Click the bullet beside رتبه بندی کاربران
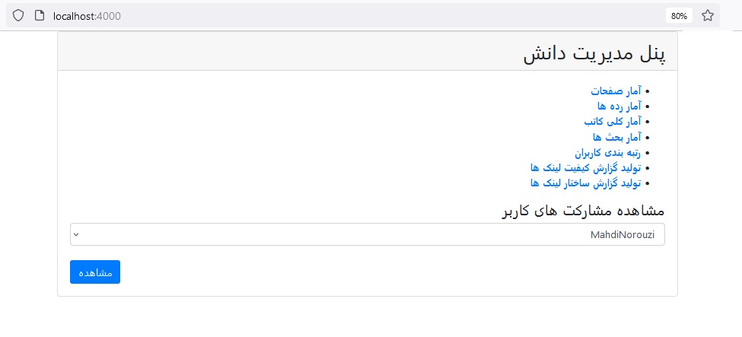 click(648, 153)
